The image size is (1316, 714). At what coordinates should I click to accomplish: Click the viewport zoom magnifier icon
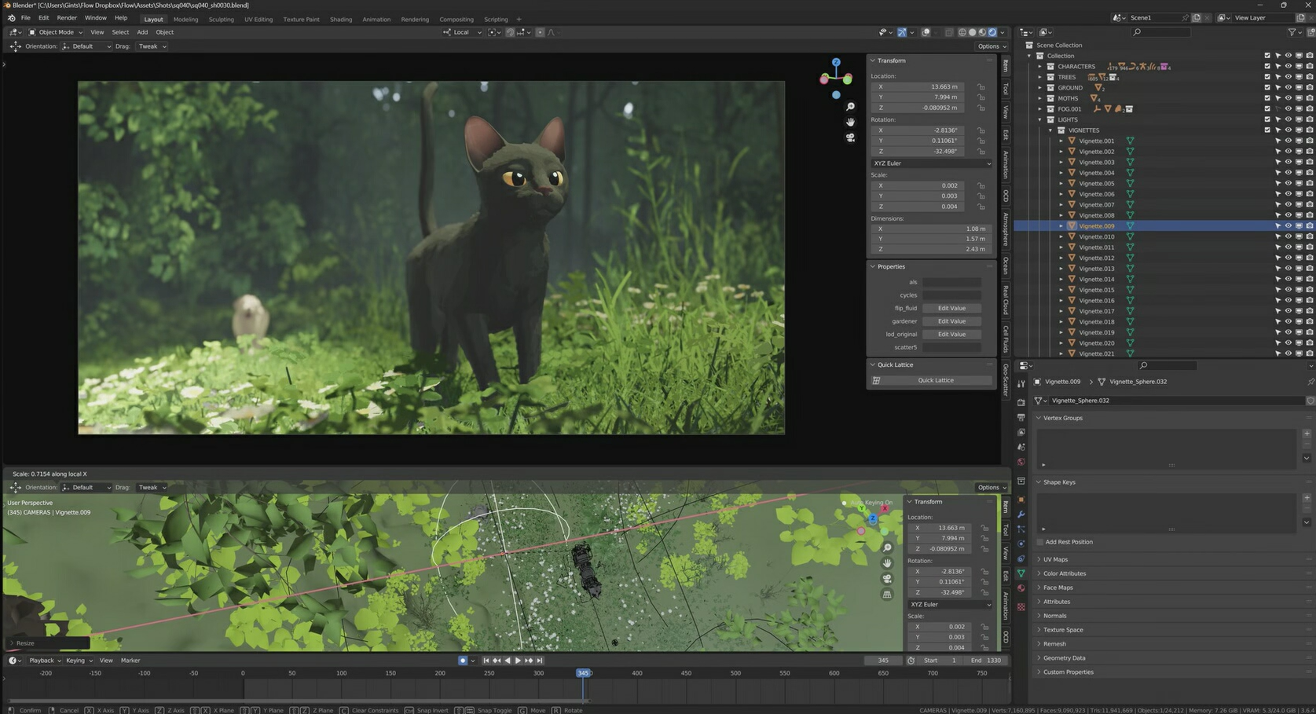pyautogui.click(x=850, y=107)
